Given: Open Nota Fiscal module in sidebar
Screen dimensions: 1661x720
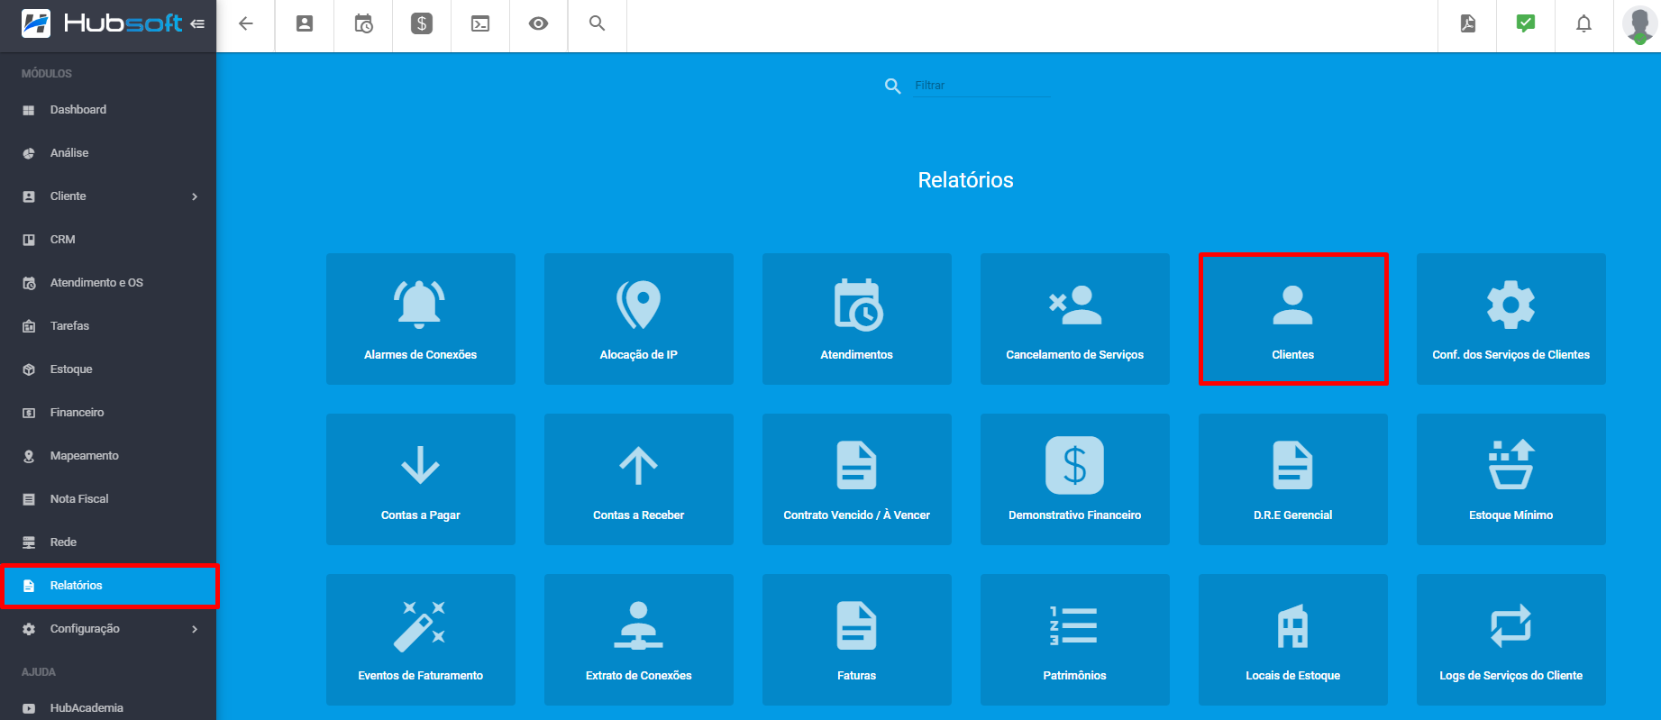Looking at the screenshot, I should pyautogui.click(x=108, y=499).
